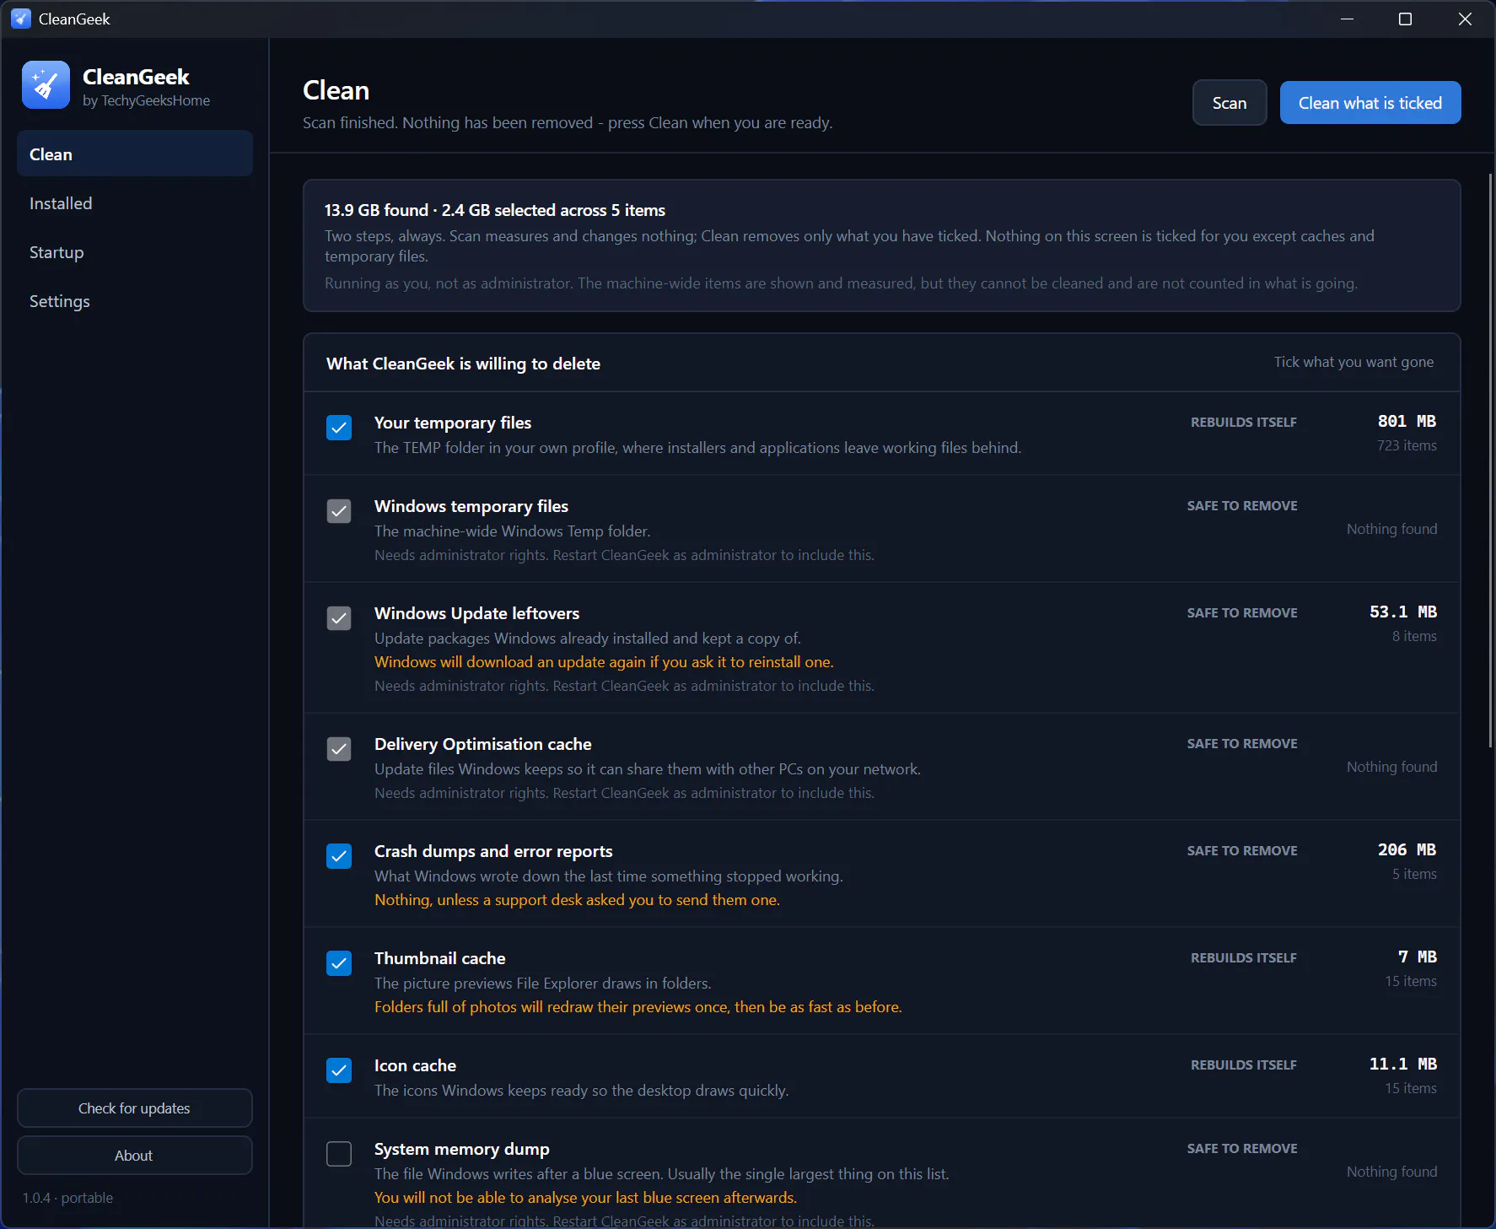Start a new Scan
1496x1229 pixels.
click(1230, 103)
